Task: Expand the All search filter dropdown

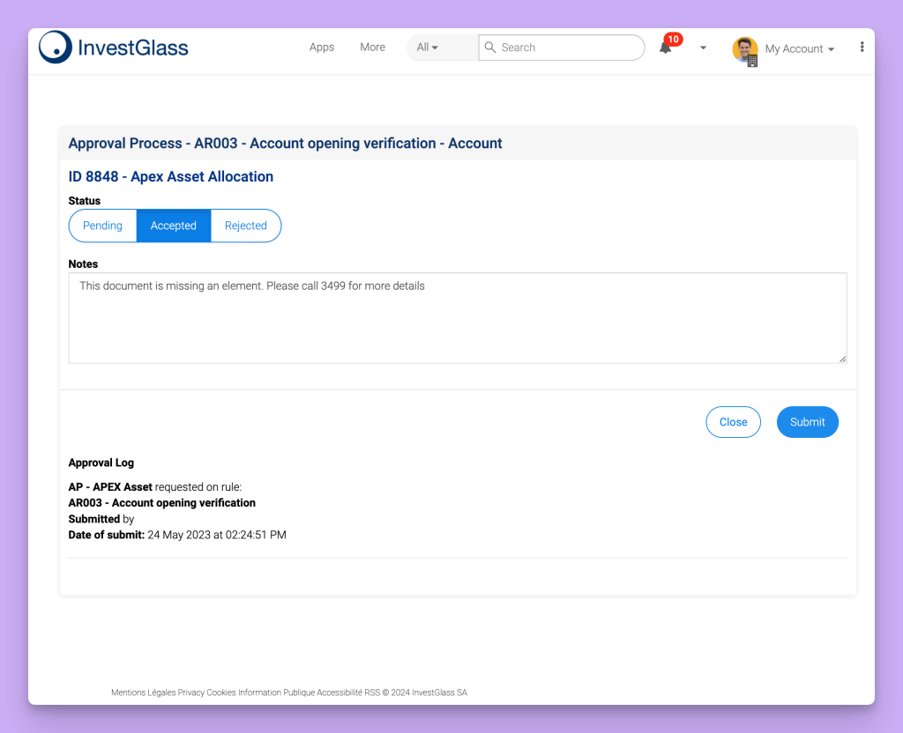Action: (428, 48)
